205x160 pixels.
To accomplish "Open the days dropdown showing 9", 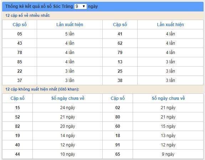I will (81, 6).
